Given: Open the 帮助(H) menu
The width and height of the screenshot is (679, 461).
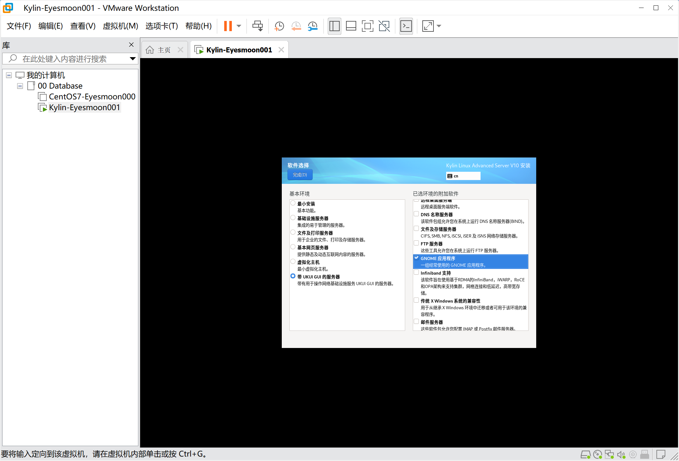Looking at the screenshot, I should click(198, 26).
